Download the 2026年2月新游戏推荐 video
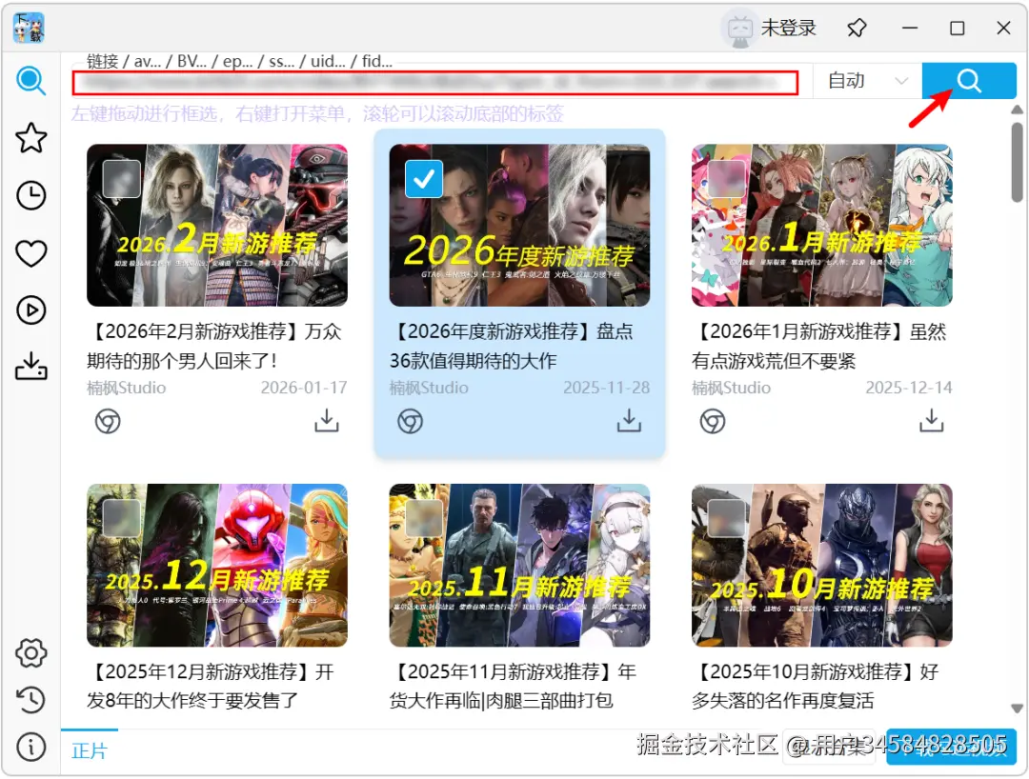The width and height of the screenshot is (1029, 779). [x=326, y=421]
